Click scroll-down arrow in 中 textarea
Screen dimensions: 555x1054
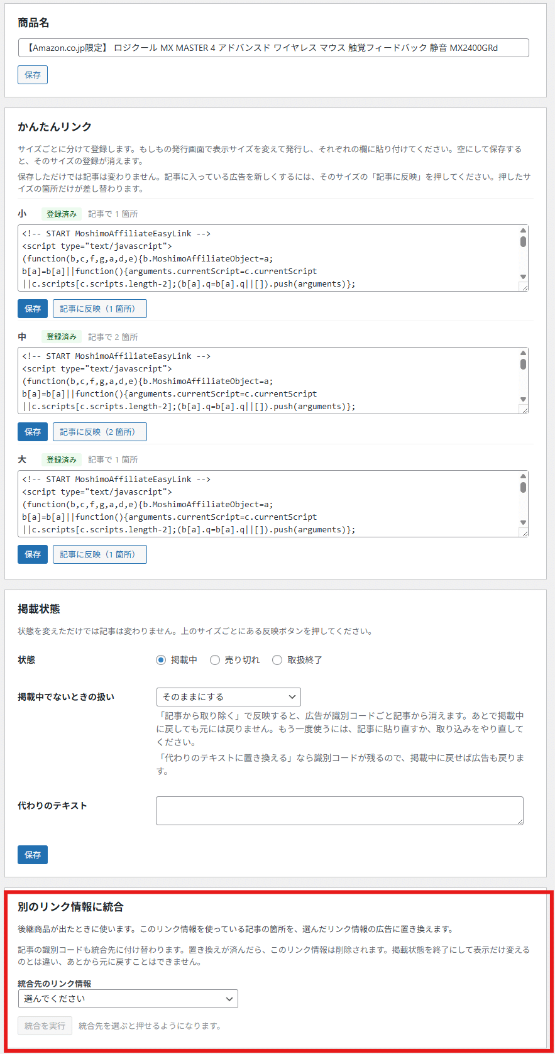[x=523, y=399]
